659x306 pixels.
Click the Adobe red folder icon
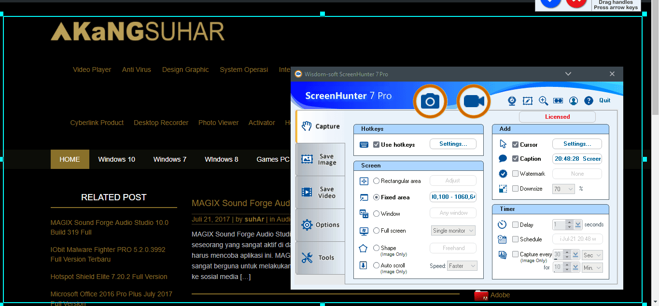(x=481, y=295)
